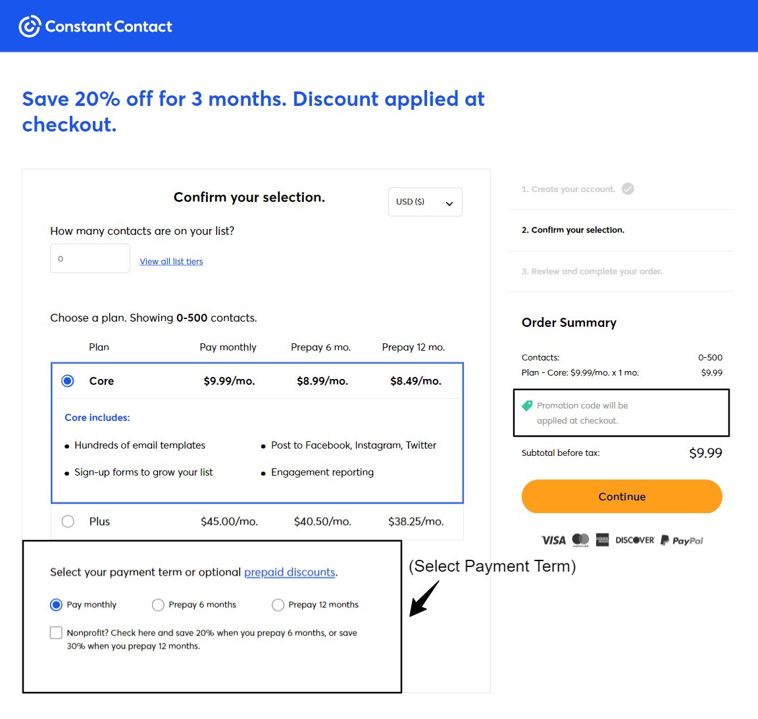
Task: Click the Discover card logo
Action: (635, 540)
